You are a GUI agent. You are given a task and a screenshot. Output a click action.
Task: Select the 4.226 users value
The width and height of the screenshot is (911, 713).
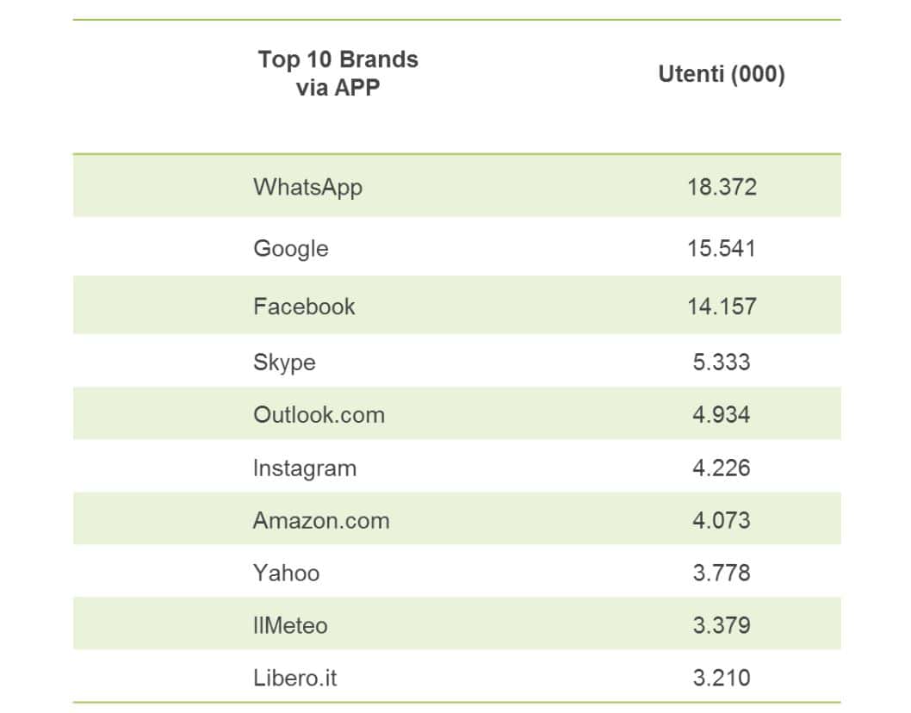coord(722,468)
